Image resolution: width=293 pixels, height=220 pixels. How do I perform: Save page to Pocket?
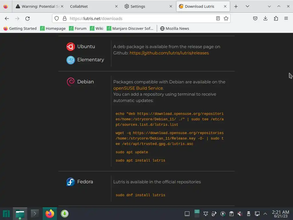tap(255, 18)
